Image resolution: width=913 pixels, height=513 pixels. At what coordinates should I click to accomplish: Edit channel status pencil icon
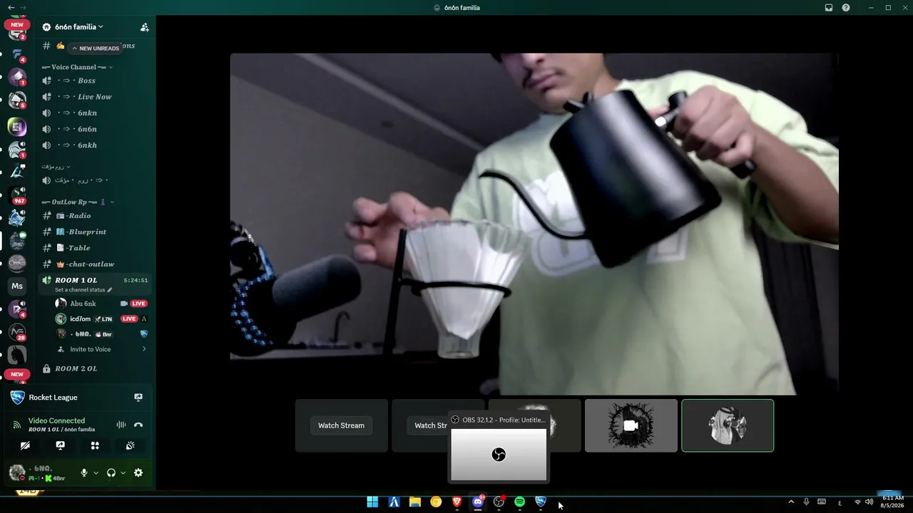pos(110,290)
